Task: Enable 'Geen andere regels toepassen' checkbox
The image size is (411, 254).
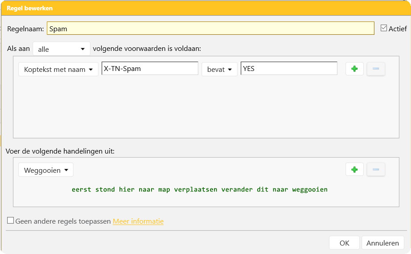Action: [11, 221]
